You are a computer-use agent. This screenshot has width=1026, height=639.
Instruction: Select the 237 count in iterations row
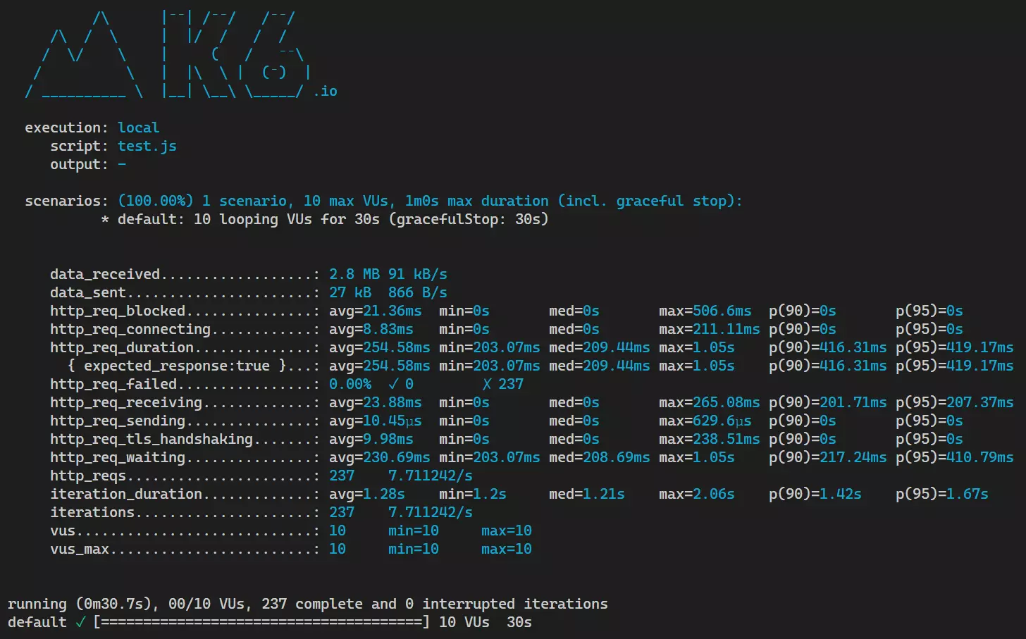pyautogui.click(x=342, y=512)
